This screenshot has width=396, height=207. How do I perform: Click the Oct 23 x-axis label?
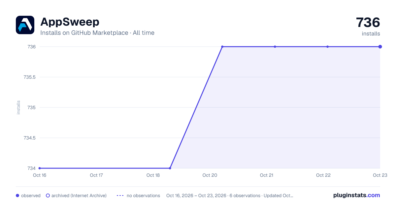[380, 175]
